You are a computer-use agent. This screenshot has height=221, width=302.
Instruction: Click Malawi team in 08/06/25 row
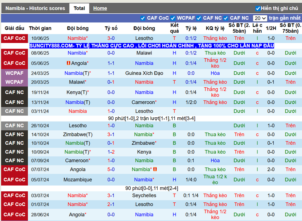(144, 53)
